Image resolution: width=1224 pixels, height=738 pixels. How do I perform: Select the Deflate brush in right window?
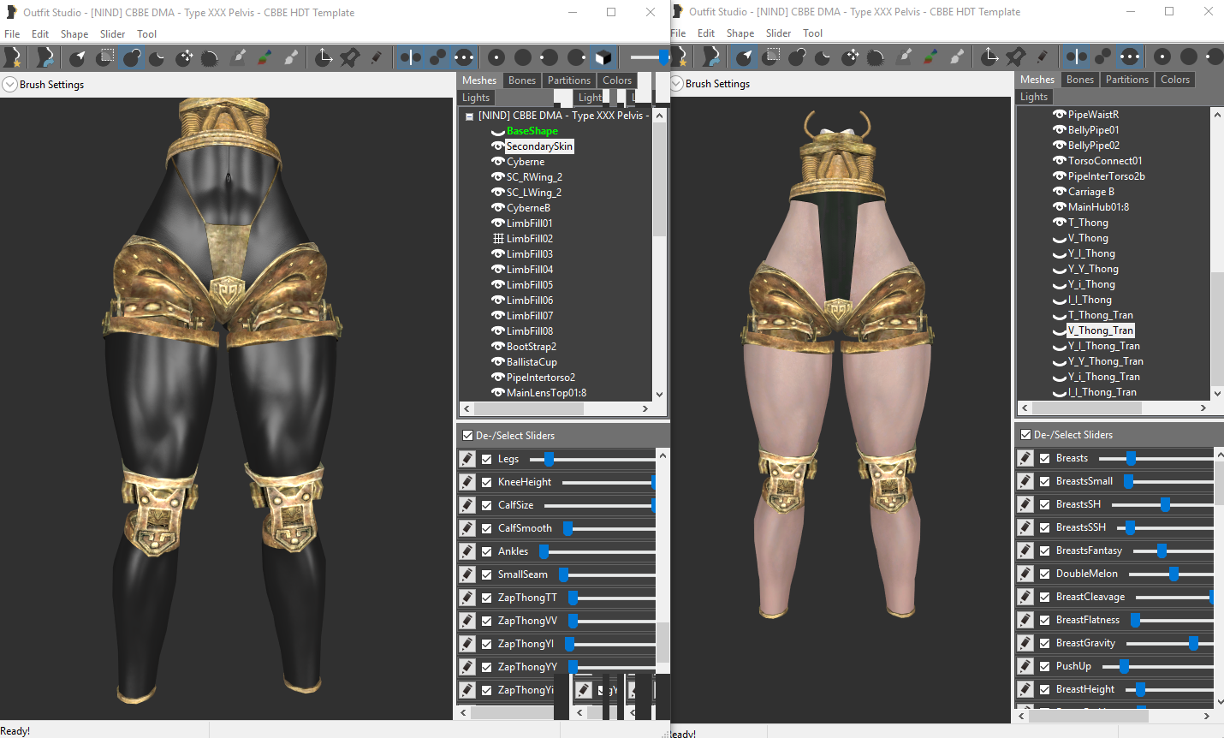823,57
